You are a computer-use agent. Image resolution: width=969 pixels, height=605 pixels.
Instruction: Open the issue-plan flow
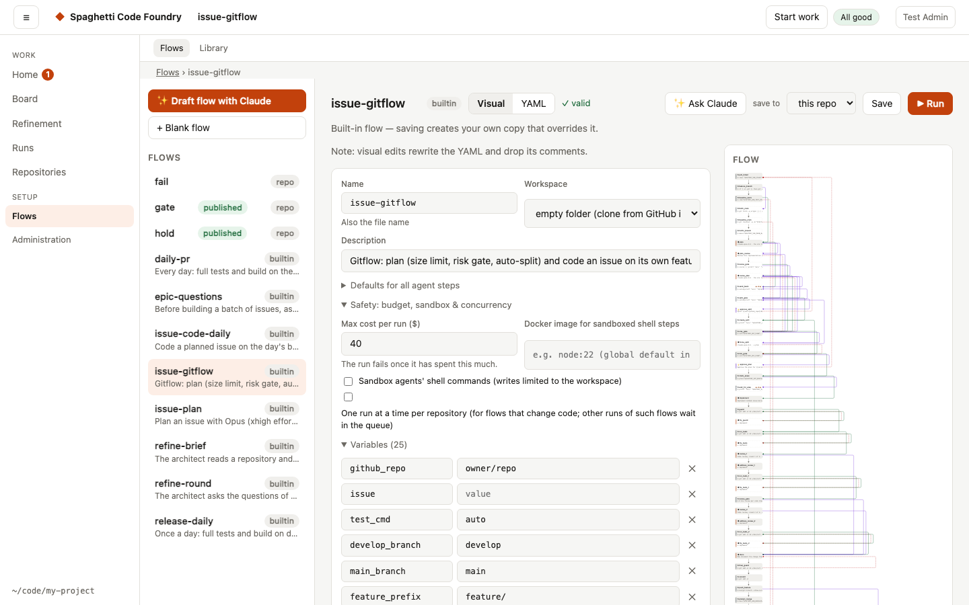227,415
